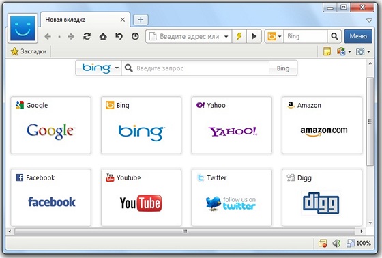This screenshot has height=258, width=382.
Task: Open the Twitter speed dial tile
Action: [x=232, y=198]
